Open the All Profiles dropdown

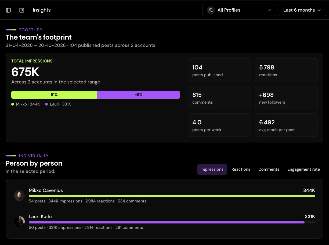[x=239, y=10]
